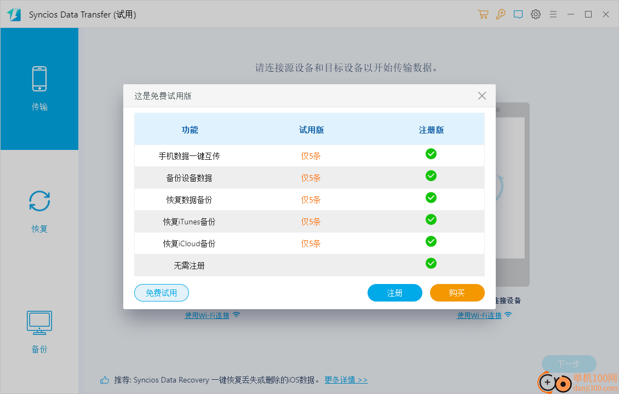Screen dimensions: 619x394
Task: Click green check for 恢复数据备份
Action: click(x=431, y=198)
